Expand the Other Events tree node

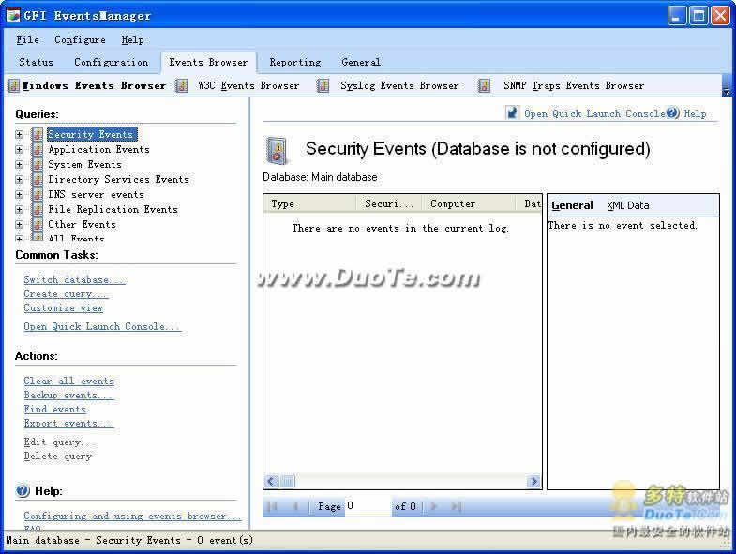(x=20, y=224)
